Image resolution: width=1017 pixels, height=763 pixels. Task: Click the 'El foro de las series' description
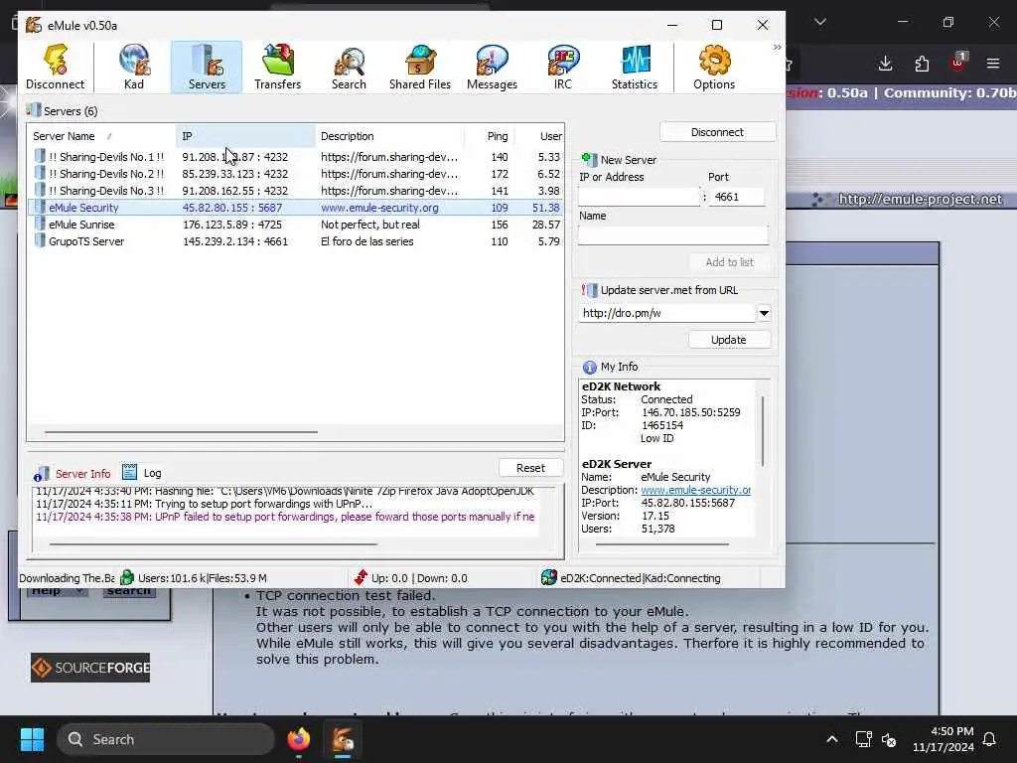click(x=367, y=241)
